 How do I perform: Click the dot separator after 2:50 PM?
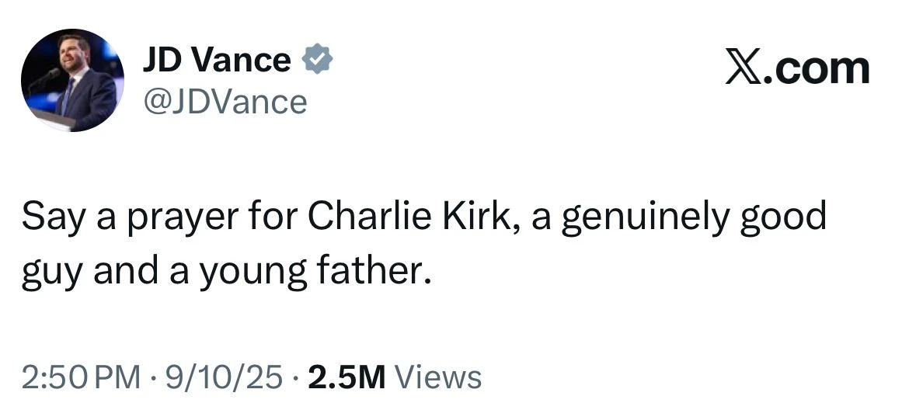pyautogui.click(x=152, y=378)
